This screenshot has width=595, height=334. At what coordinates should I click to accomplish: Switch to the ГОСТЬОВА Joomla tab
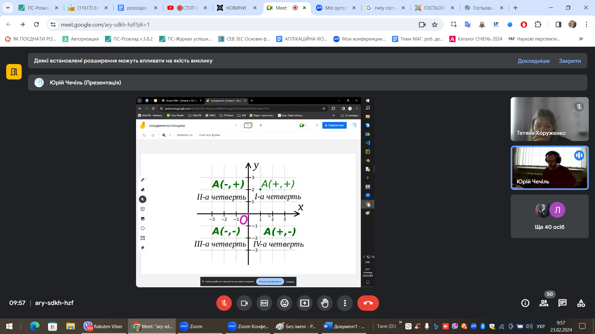point(434,8)
